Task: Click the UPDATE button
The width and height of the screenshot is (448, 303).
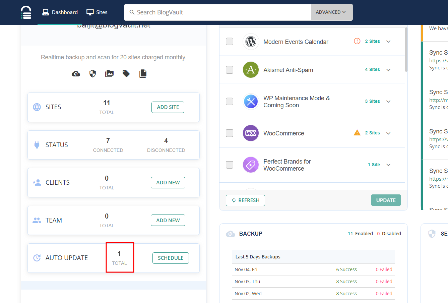Action: point(386,200)
